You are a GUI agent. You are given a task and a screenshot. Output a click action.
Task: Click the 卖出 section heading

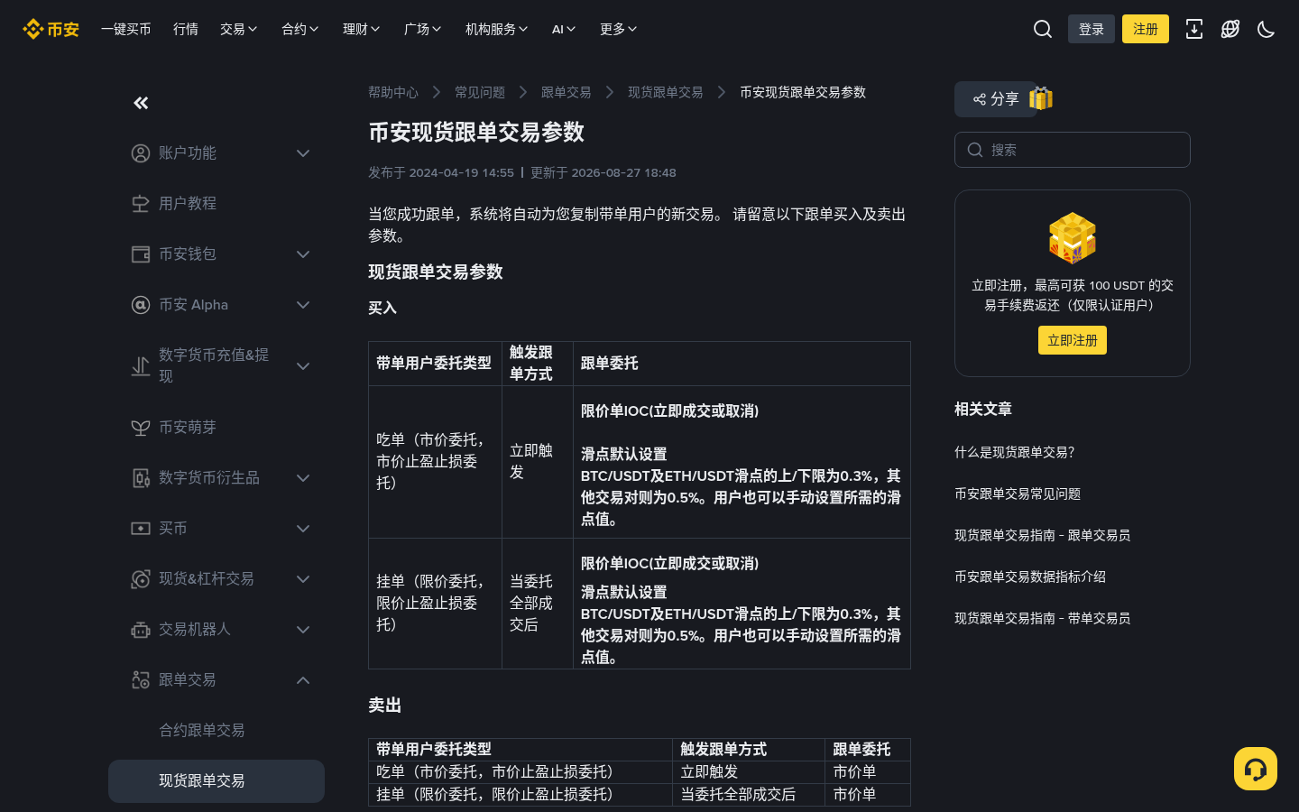point(384,706)
